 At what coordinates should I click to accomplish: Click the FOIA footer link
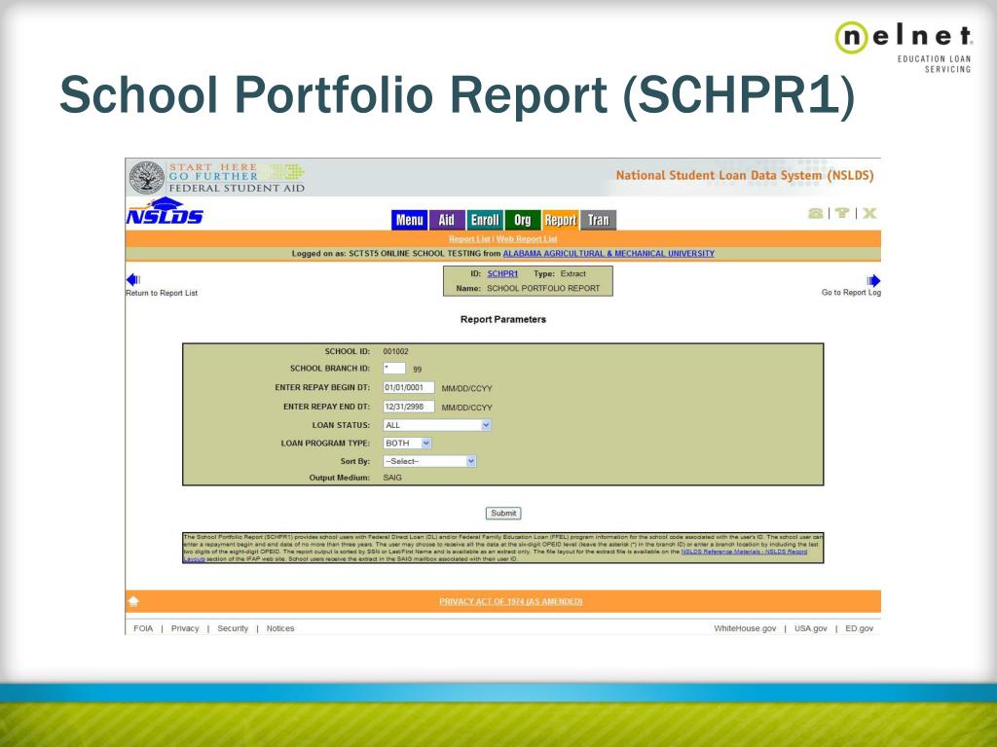(x=143, y=628)
